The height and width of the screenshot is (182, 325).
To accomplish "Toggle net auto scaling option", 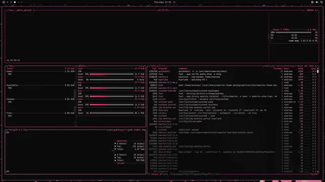I will [118, 130].
